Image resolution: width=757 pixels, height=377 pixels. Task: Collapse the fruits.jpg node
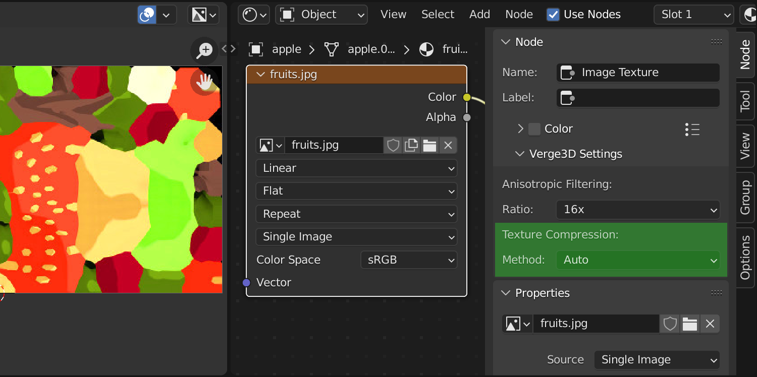(260, 75)
